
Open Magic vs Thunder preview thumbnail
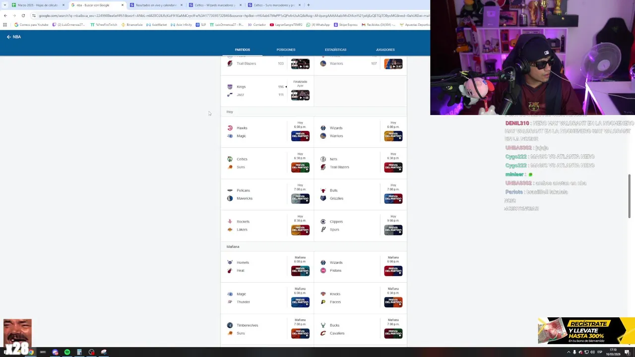[x=300, y=302]
